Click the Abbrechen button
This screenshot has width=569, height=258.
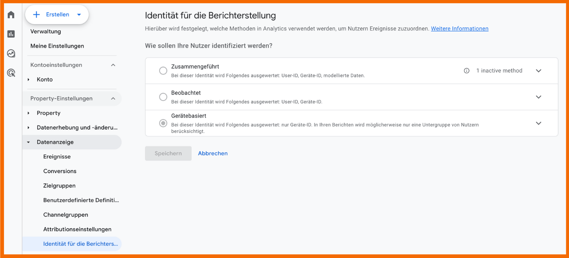tap(213, 153)
